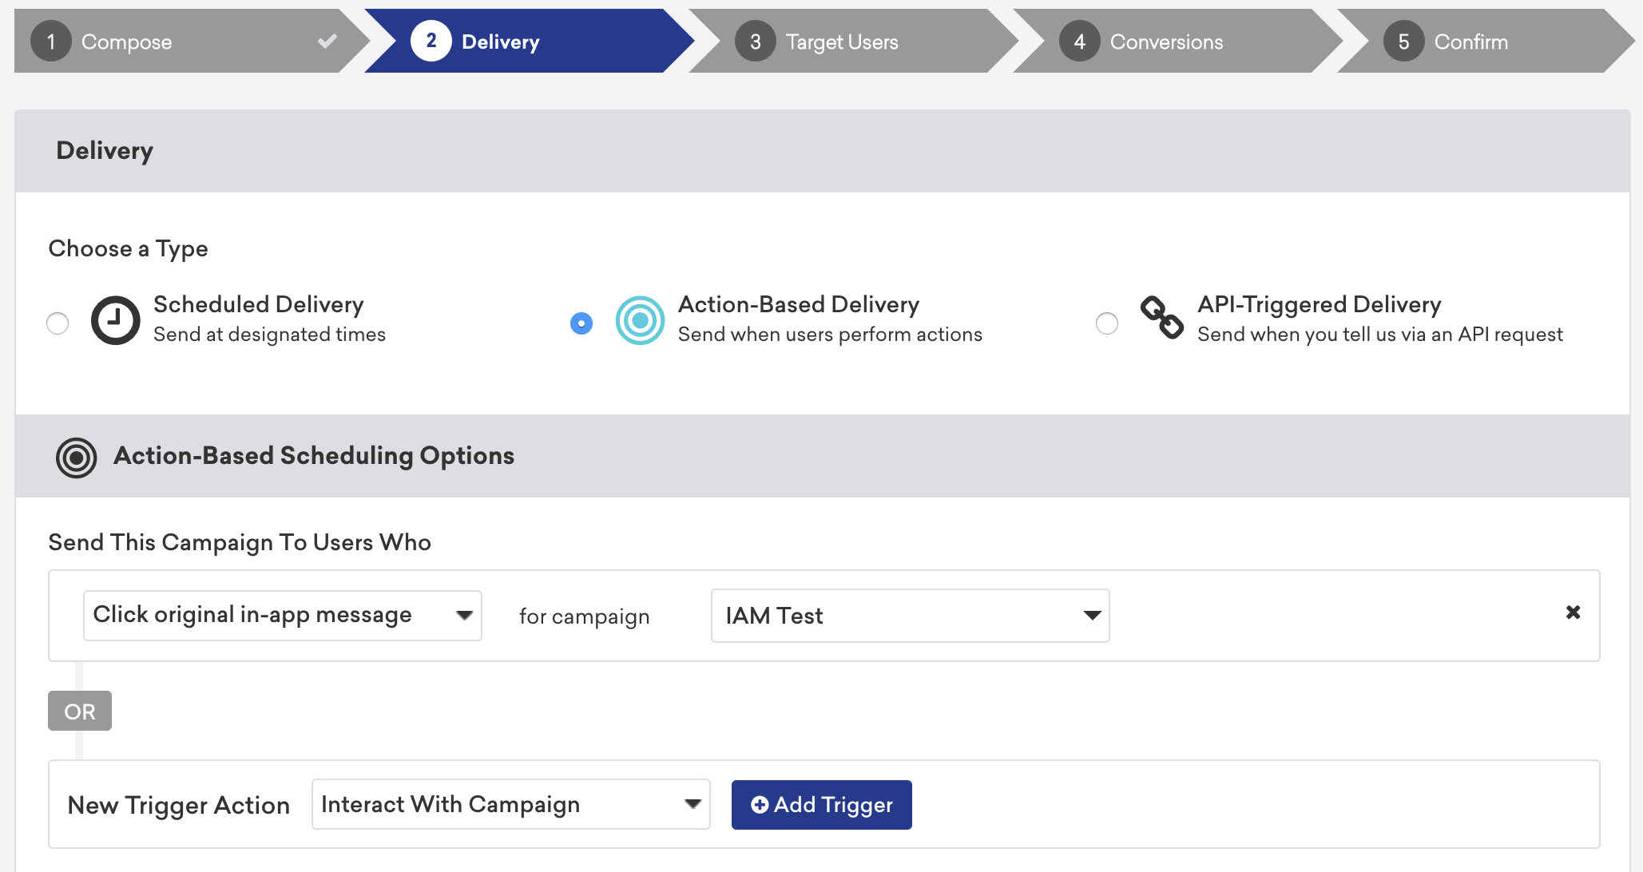Select the API-Triggered Delivery radio button
This screenshot has height=872, width=1643.
pyautogui.click(x=1107, y=323)
